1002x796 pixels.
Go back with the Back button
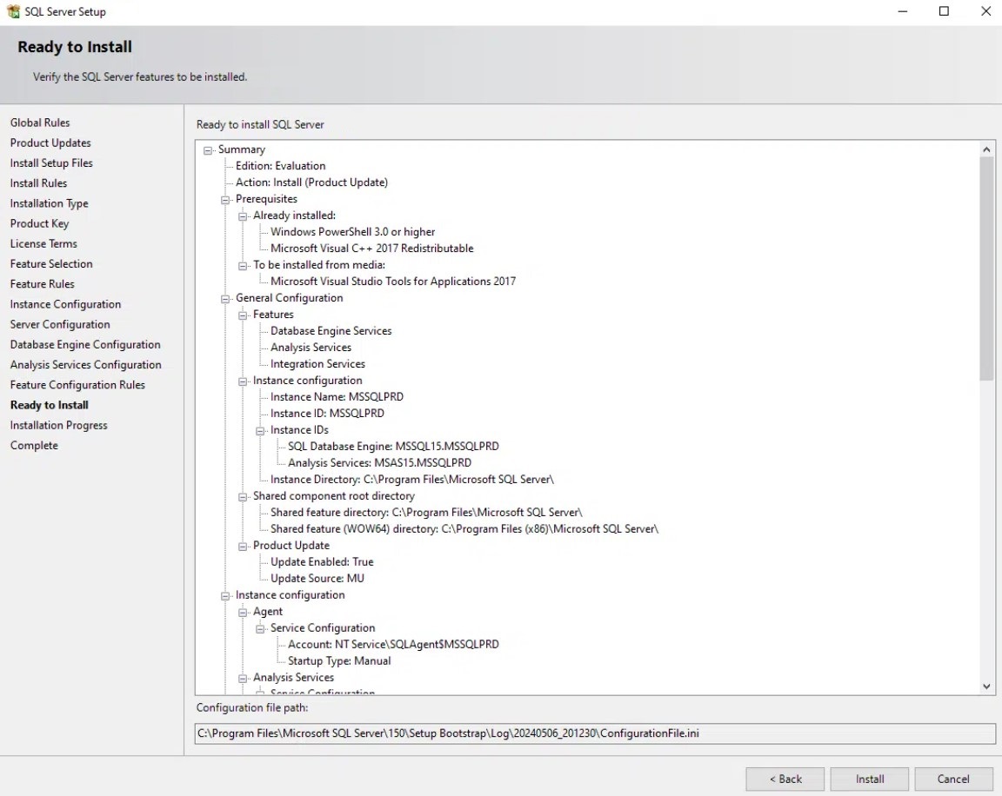click(785, 779)
